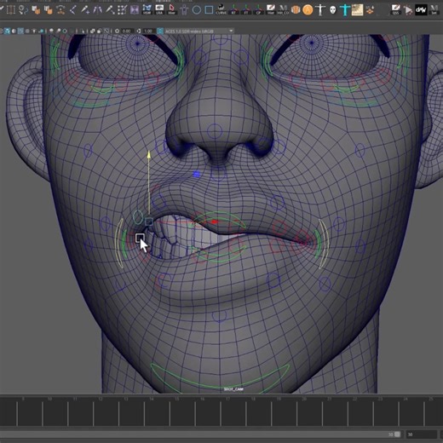The image size is (443, 443).
Task: Open the ACES 1.0 SDR-video view dropdown
Action: pyautogui.click(x=199, y=31)
